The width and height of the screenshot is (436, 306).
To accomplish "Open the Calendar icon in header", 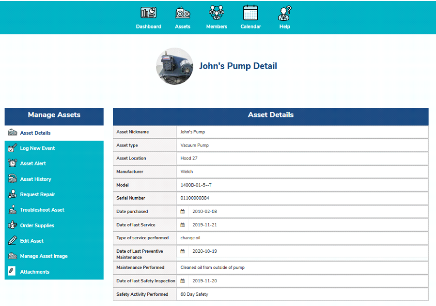I will click(x=250, y=13).
